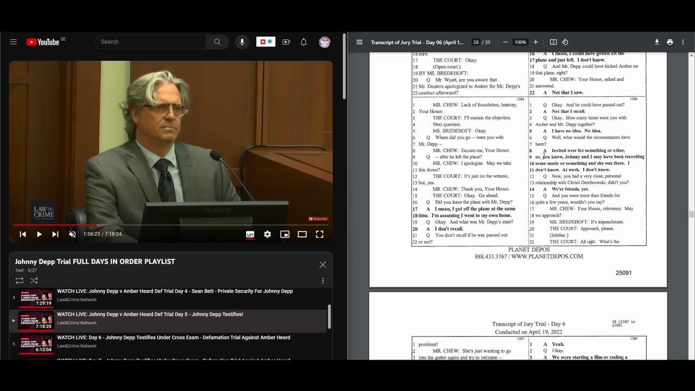Viewport: 695px width, 391px height.
Task: Download the PDF transcript
Action: [656, 42]
